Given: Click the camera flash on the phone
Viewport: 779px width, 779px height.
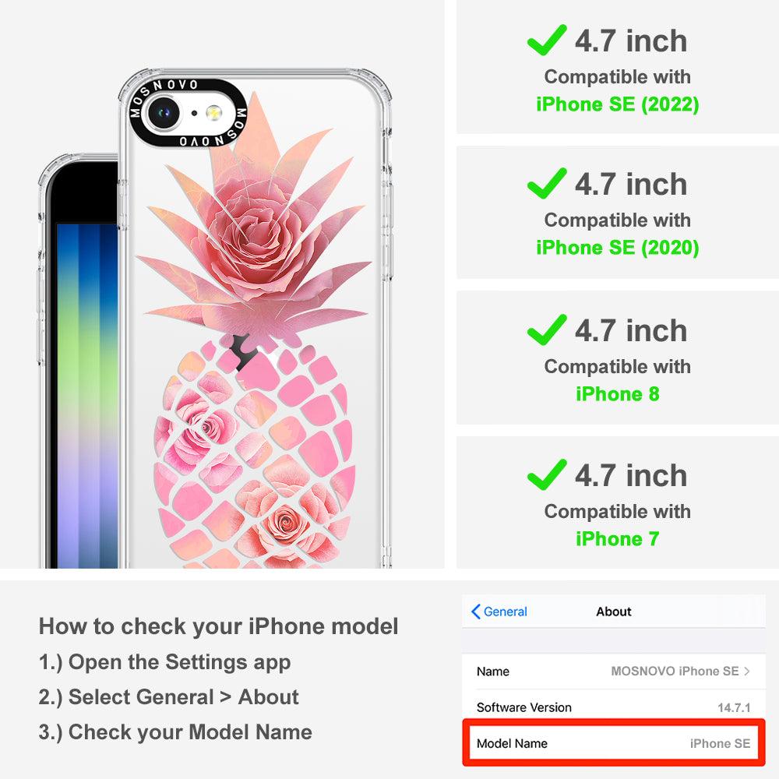Looking at the screenshot, I should 213,113.
